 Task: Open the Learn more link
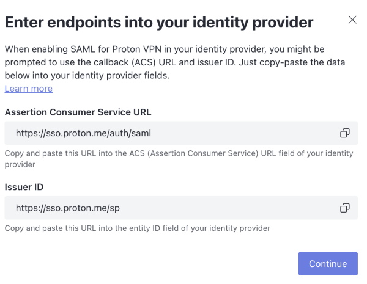[29, 89]
